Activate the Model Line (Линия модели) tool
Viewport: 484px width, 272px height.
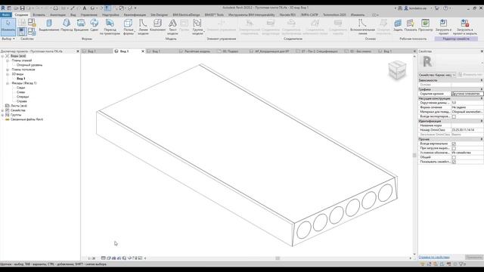143,26
